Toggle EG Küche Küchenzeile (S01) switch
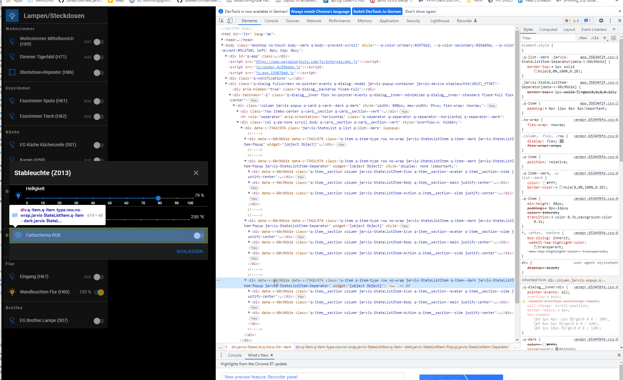The image size is (623, 380). [x=99, y=145]
